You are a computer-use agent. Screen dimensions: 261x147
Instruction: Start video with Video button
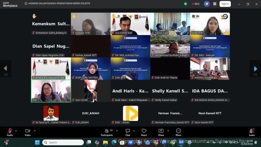pos(28,132)
